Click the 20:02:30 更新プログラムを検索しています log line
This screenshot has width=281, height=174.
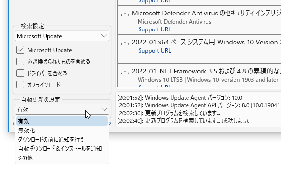(x=169, y=113)
